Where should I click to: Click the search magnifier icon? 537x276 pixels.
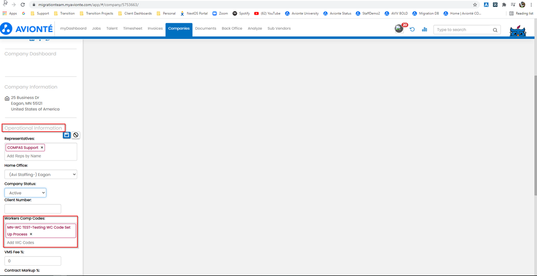tap(495, 30)
